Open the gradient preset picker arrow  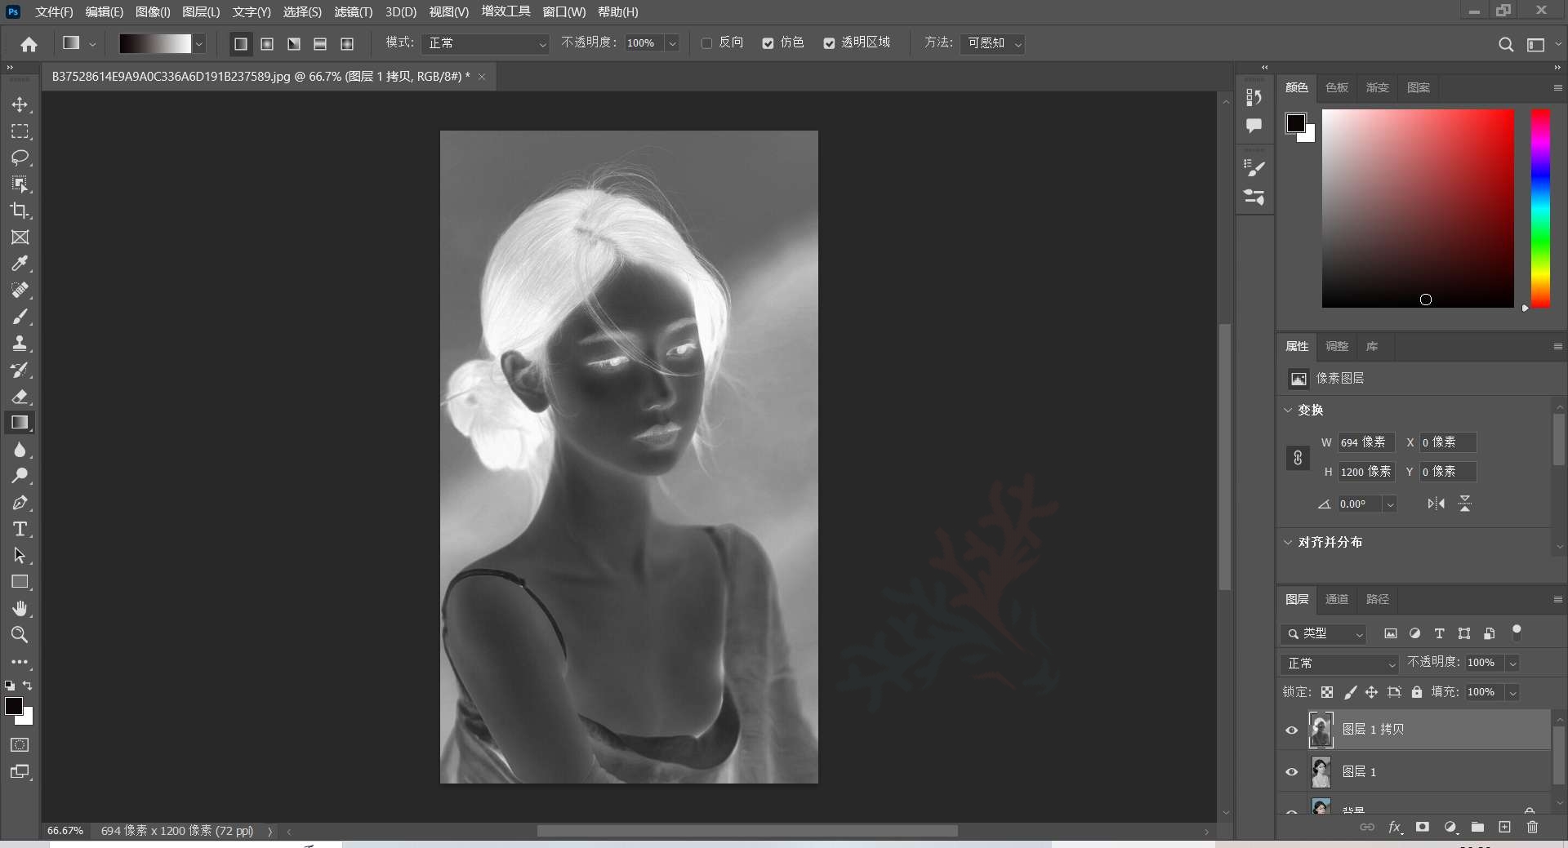pos(199,44)
